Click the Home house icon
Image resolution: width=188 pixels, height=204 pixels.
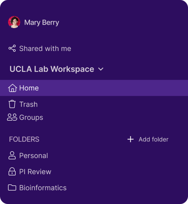12,88
